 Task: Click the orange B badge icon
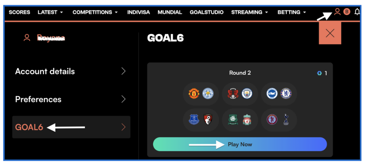point(347,12)
